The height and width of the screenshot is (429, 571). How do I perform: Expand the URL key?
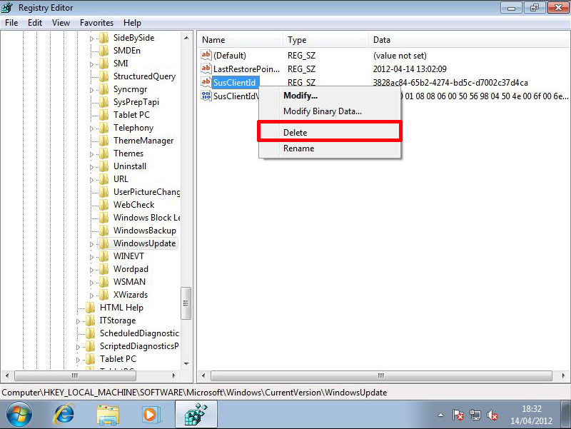point(91,180)
